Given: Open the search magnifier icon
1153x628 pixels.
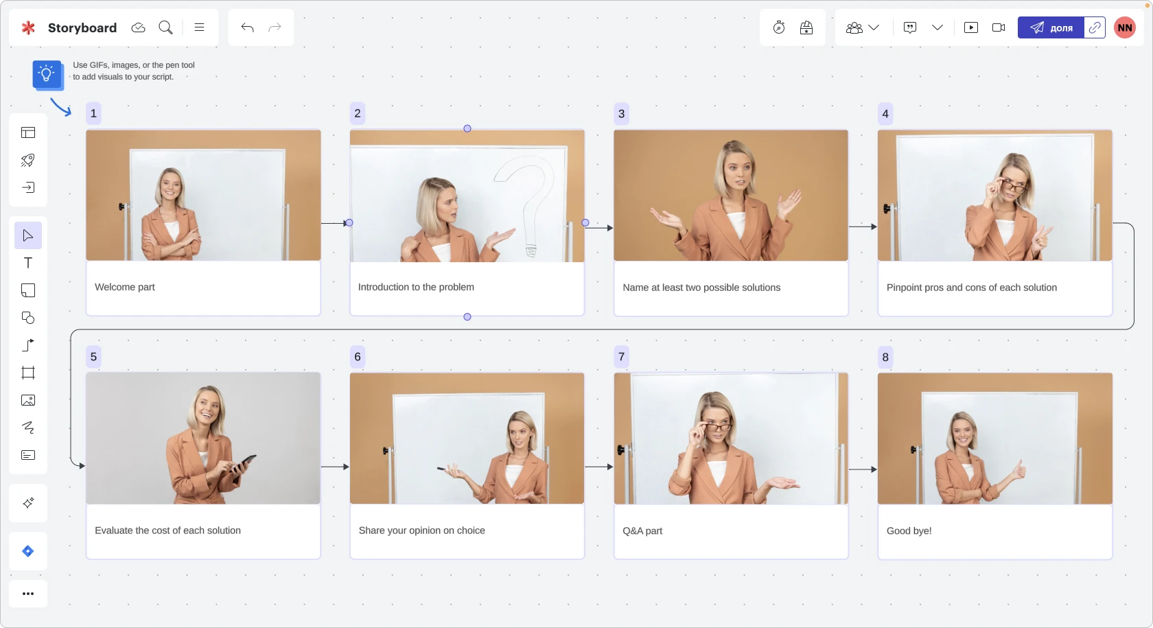Looking at the screenshot, I should tap(165, 27).
